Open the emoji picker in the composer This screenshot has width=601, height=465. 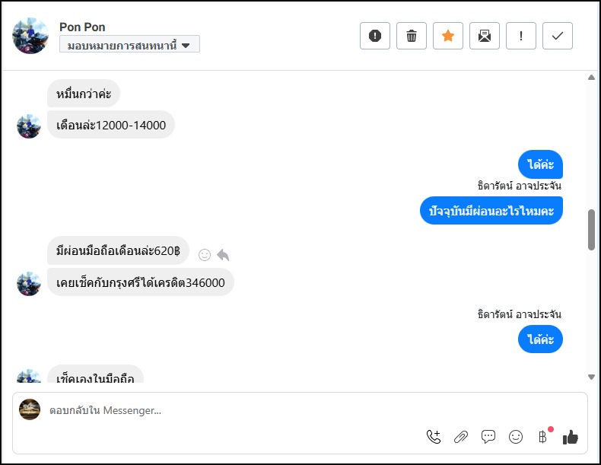(516, 437)
